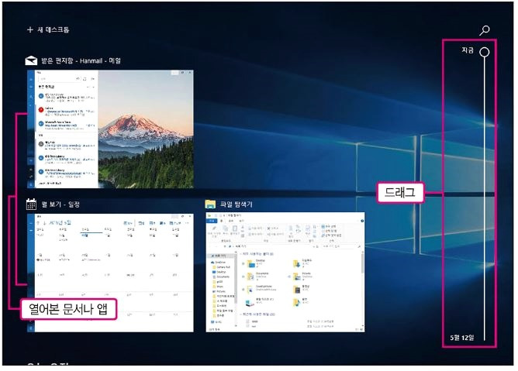The image size is (518, 371).
Task: Open the blue 파일 tab in Explorer ribbon
Action: point(212,221)
